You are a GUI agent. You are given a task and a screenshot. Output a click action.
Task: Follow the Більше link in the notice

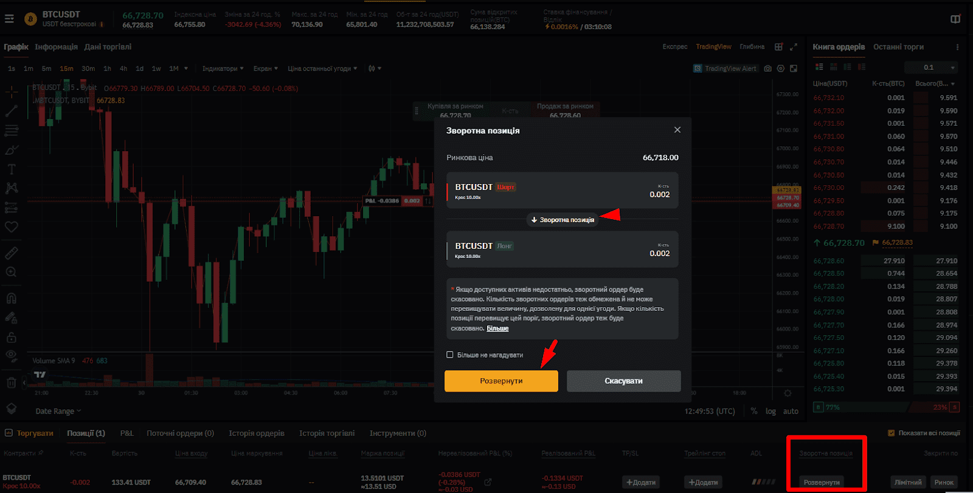[497, 328]
